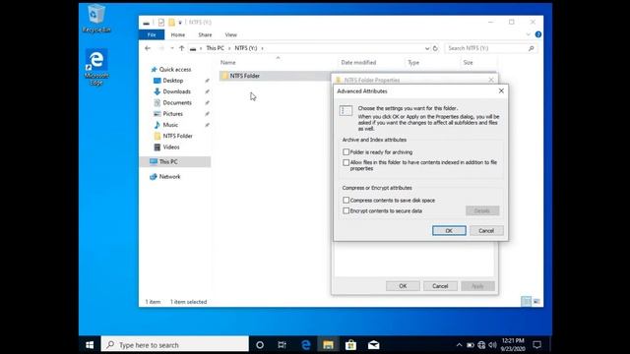630x354 pixels.
Task: Open Task View on the taskbar
Action: [x=283, y=345]
